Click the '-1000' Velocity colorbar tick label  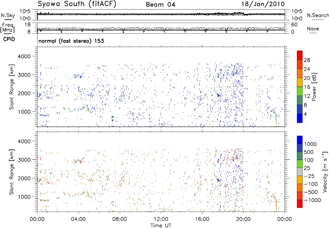pyautogui.click(x=312, y=200)
